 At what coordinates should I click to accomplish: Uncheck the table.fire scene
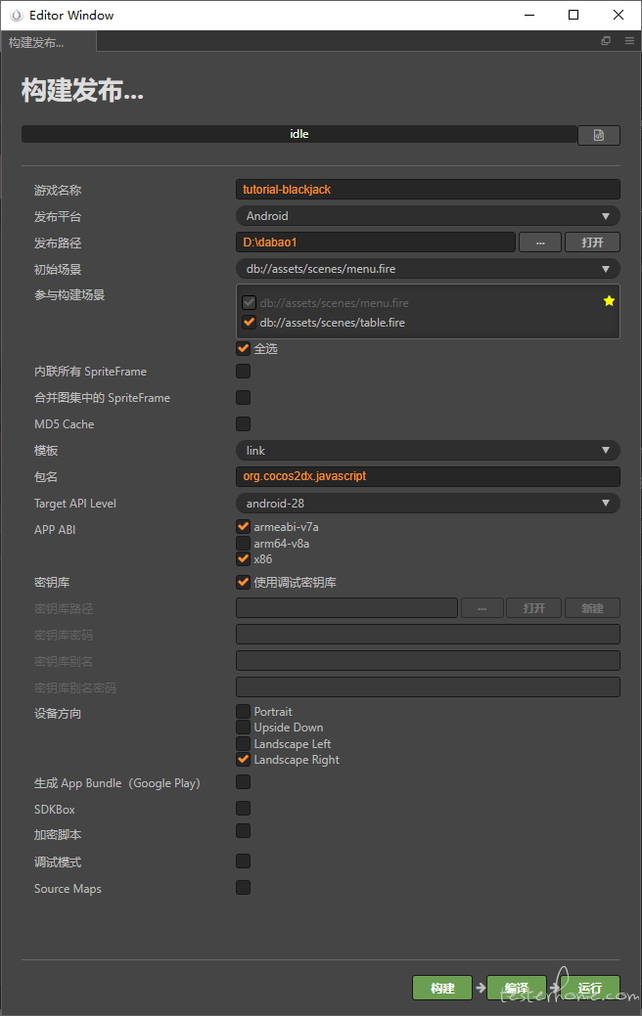pos(249,322)
